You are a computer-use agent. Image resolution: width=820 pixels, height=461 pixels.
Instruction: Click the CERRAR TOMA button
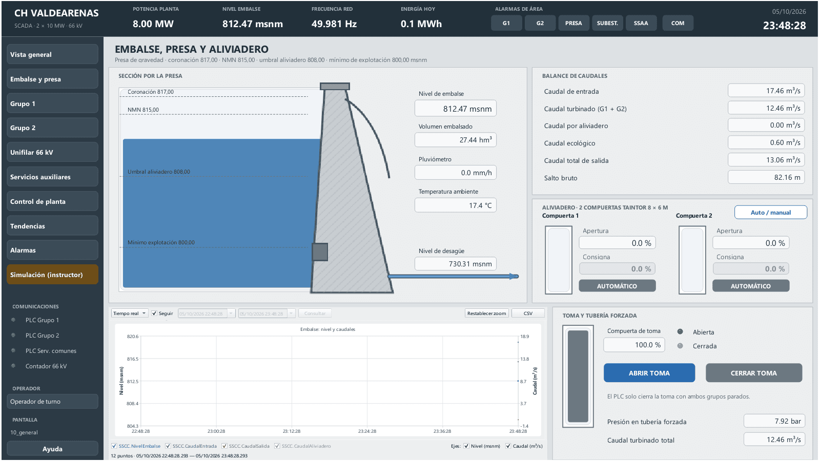tap(754, 373)
